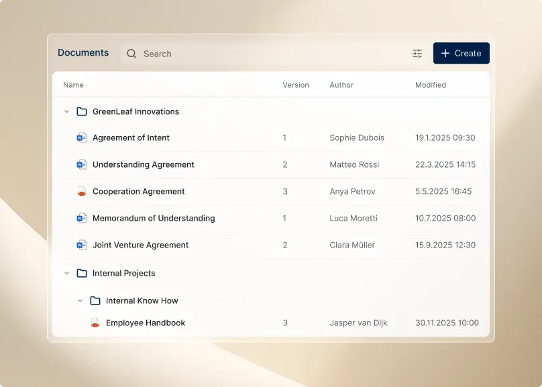Viewport: 542px width, 387px height.
Task: Collapse the GreenLeaf Innovations folder chevron
Action: [66, 111]
